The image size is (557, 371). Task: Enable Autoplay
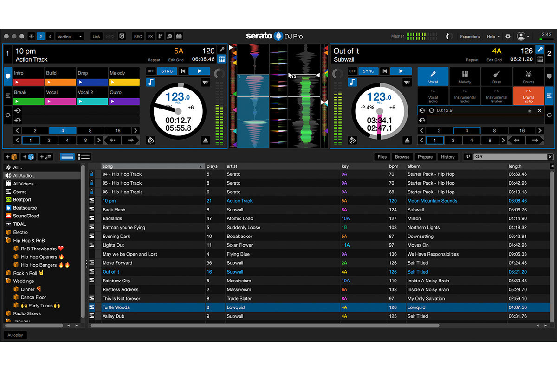15,335
